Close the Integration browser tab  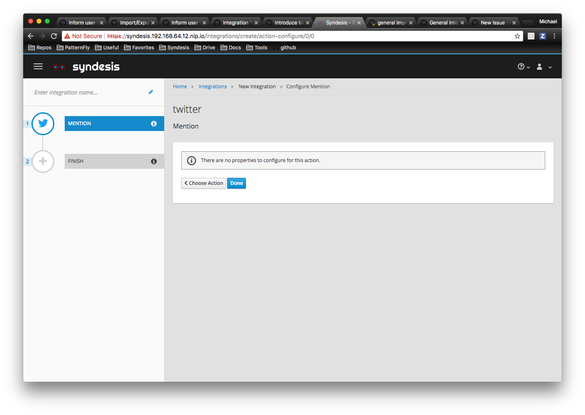pyautogui.click(x=256, y=23)
